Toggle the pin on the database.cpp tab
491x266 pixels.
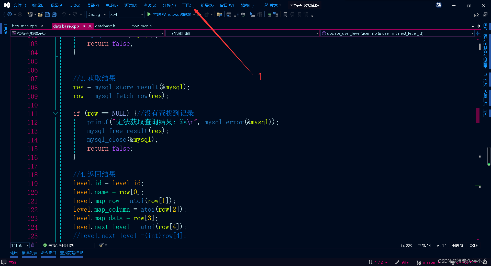[x=84, y=26]
